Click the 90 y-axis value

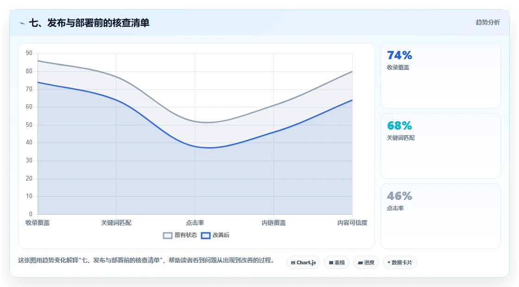click(x=29, y=53)
